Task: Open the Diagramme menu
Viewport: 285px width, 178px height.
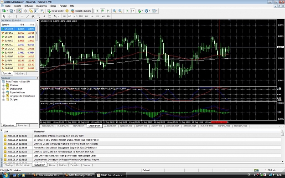Action: pyautogui.click(x=41, y=6)
